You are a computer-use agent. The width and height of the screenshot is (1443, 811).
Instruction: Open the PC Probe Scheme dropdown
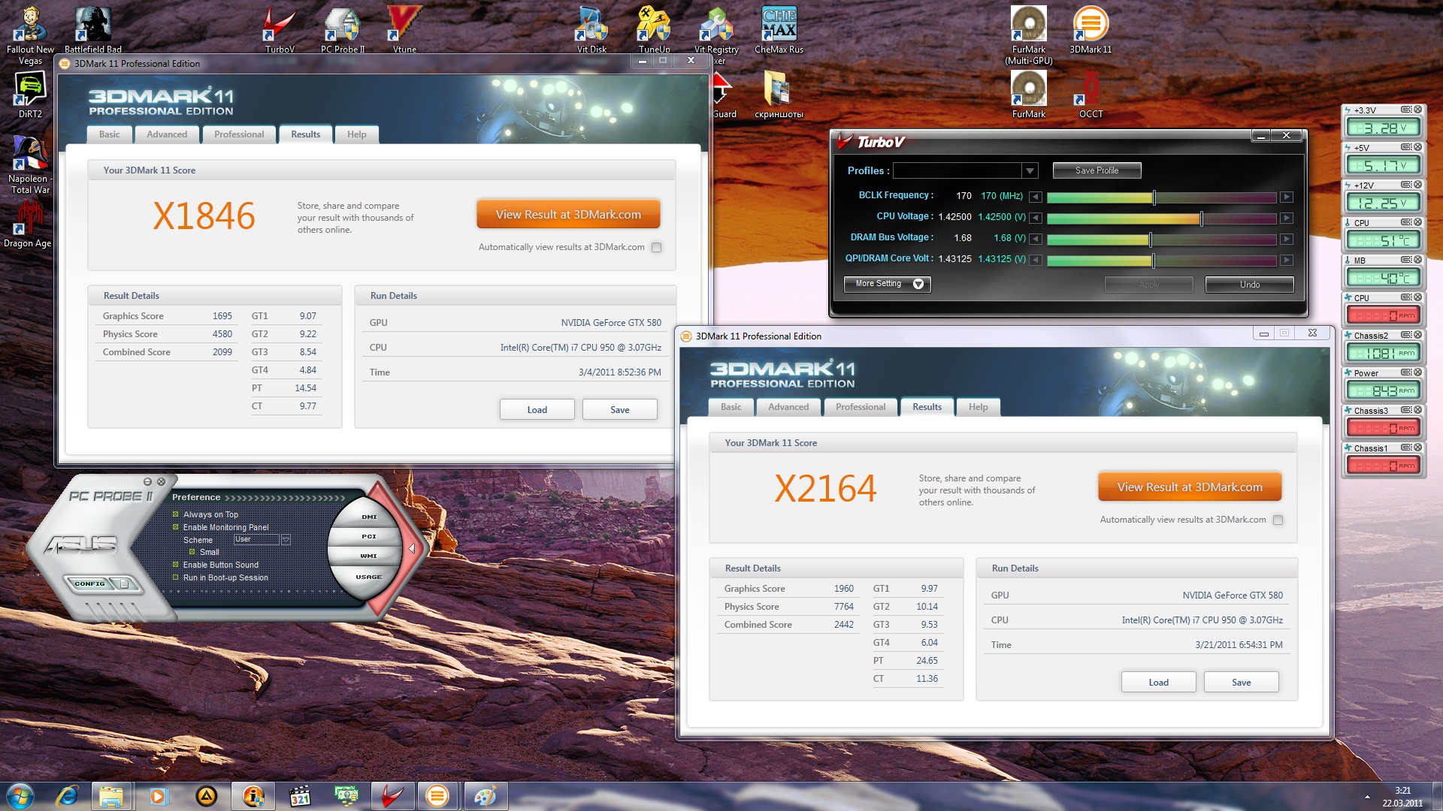point(286,540)
